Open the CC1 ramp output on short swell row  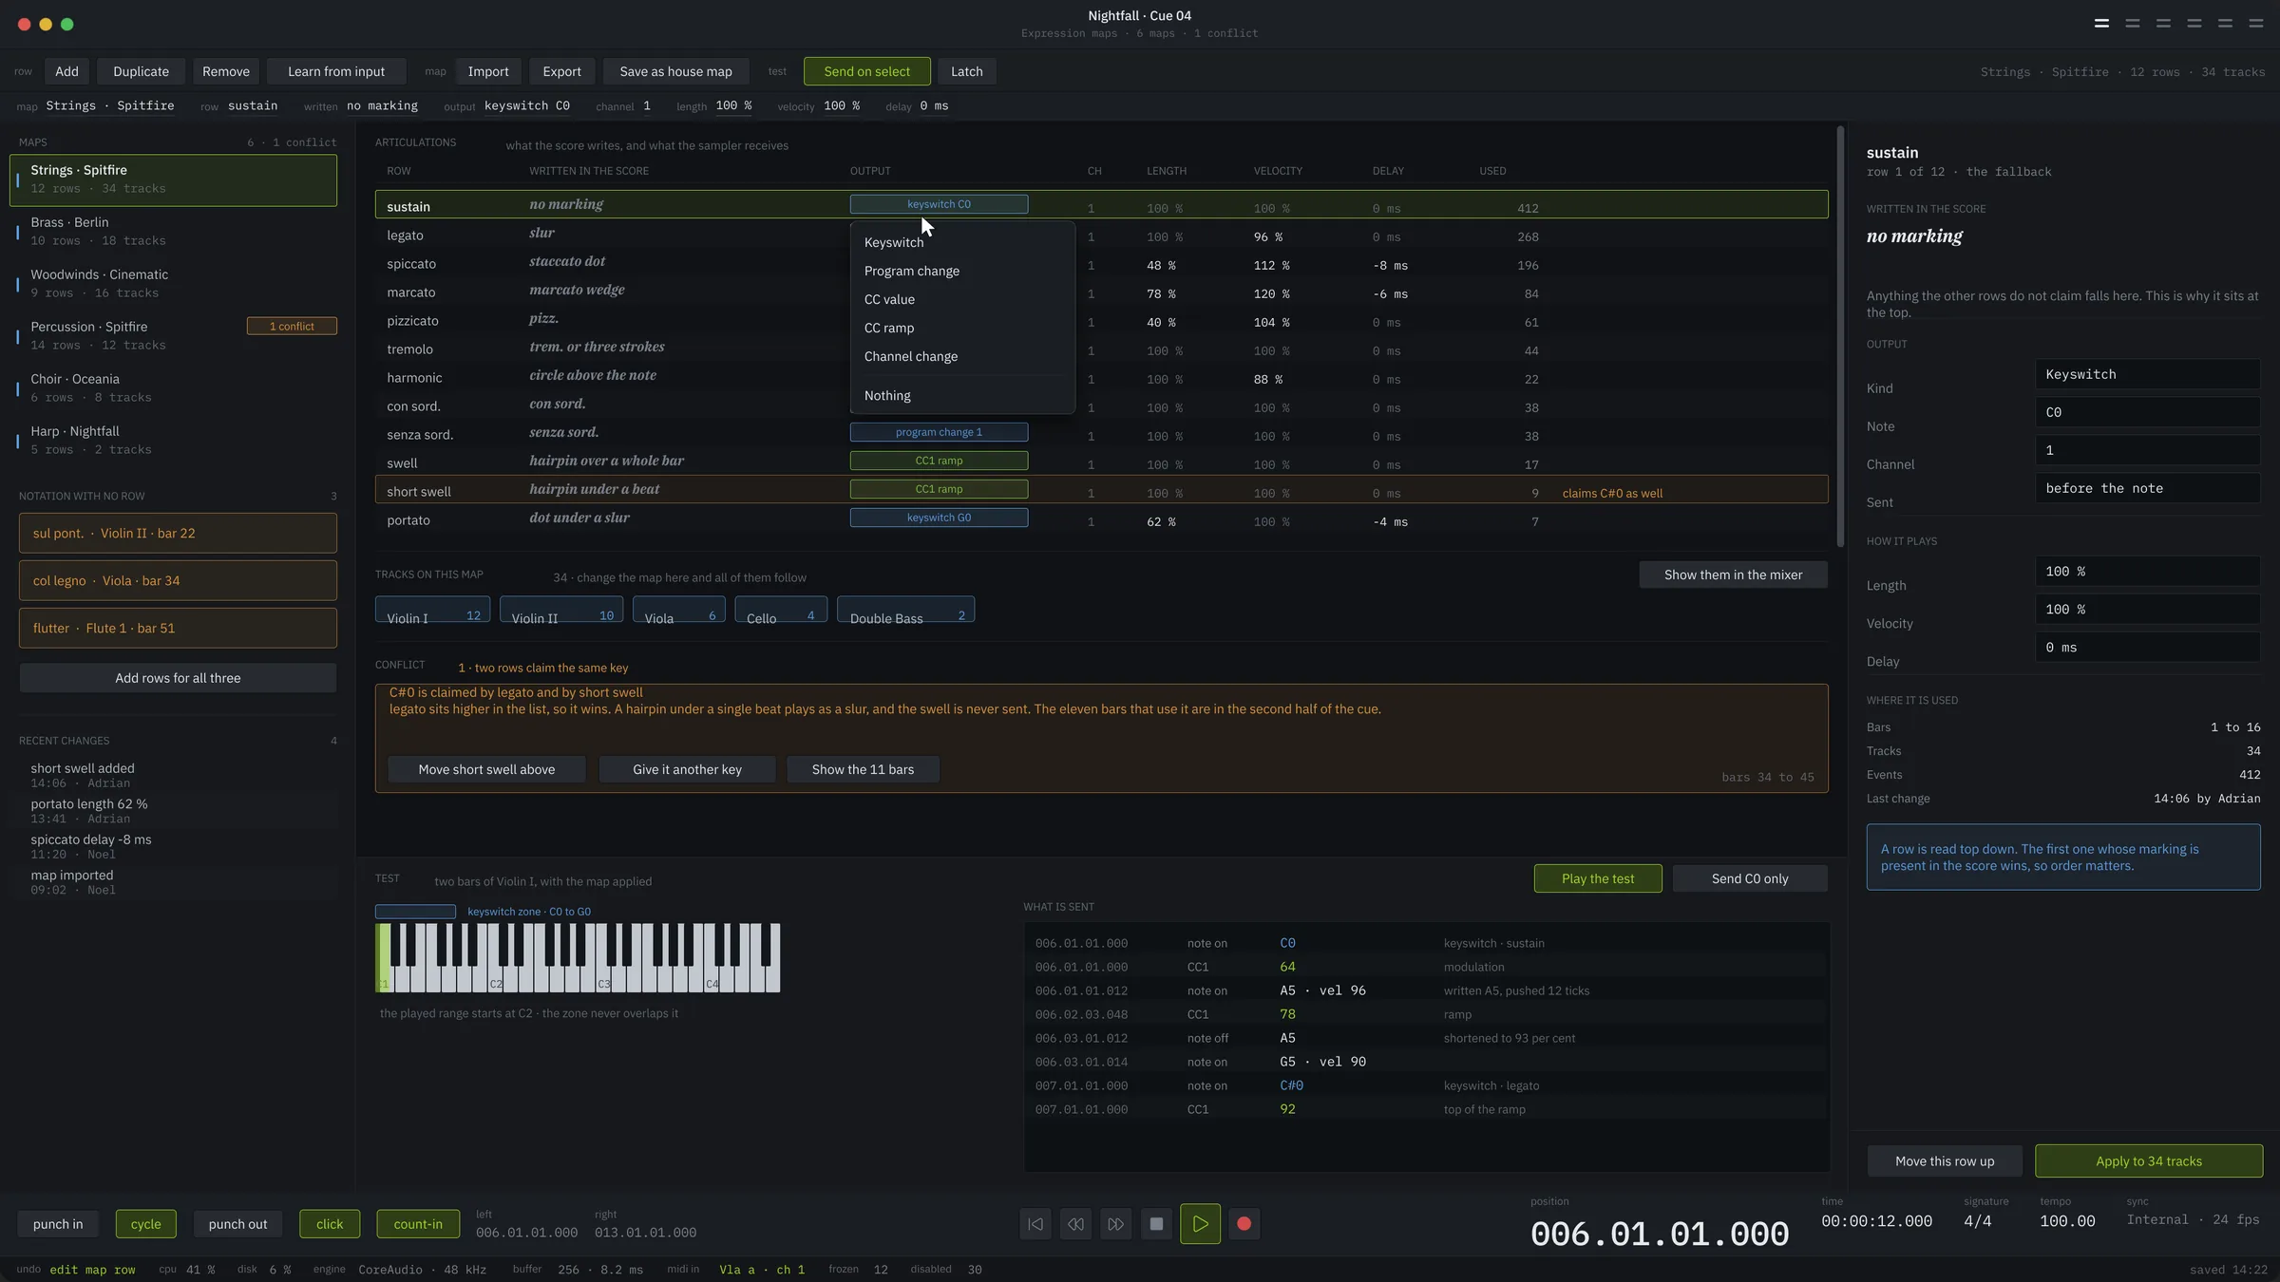point(939,489)
